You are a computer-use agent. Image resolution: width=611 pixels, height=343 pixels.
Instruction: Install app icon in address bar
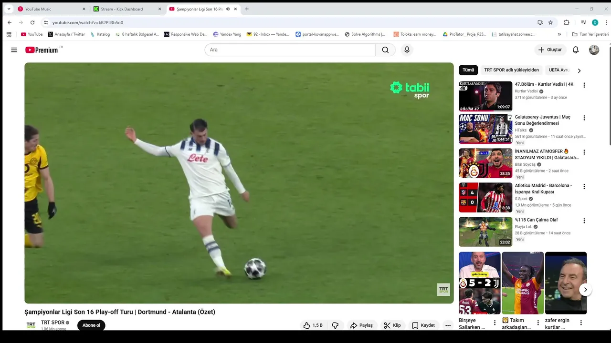540,22
